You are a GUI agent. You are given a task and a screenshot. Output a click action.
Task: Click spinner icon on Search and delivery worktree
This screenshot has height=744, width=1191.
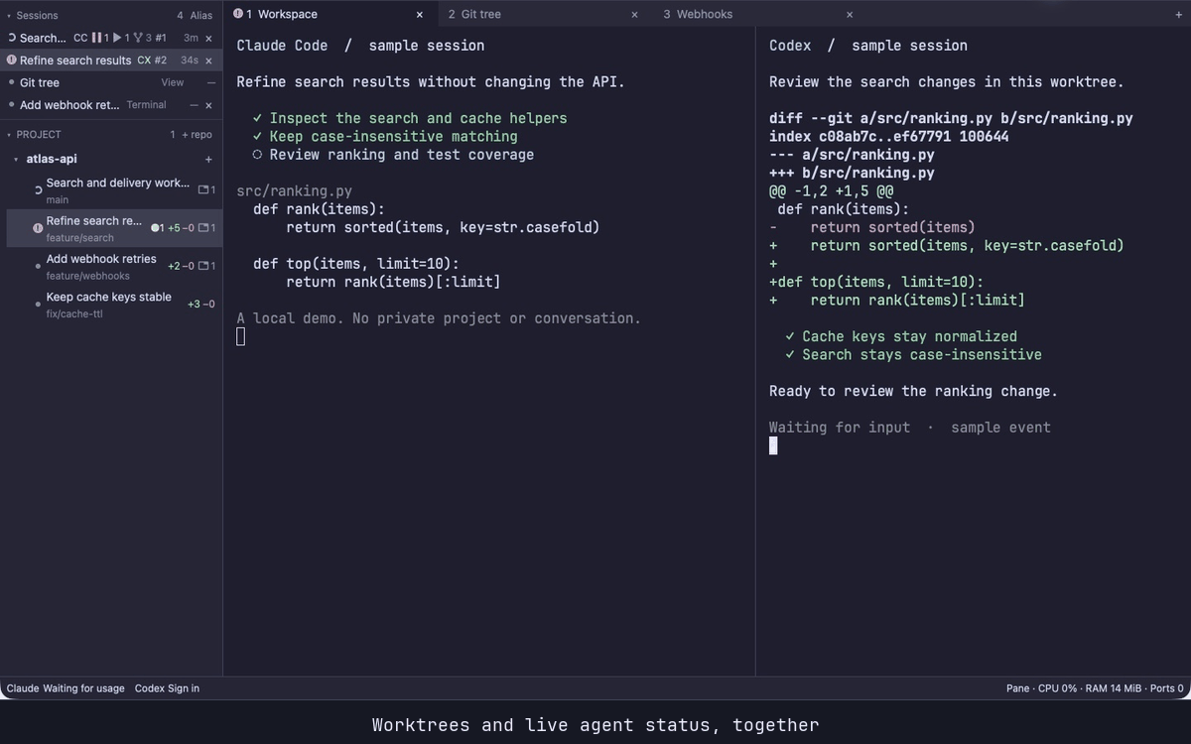38,189
